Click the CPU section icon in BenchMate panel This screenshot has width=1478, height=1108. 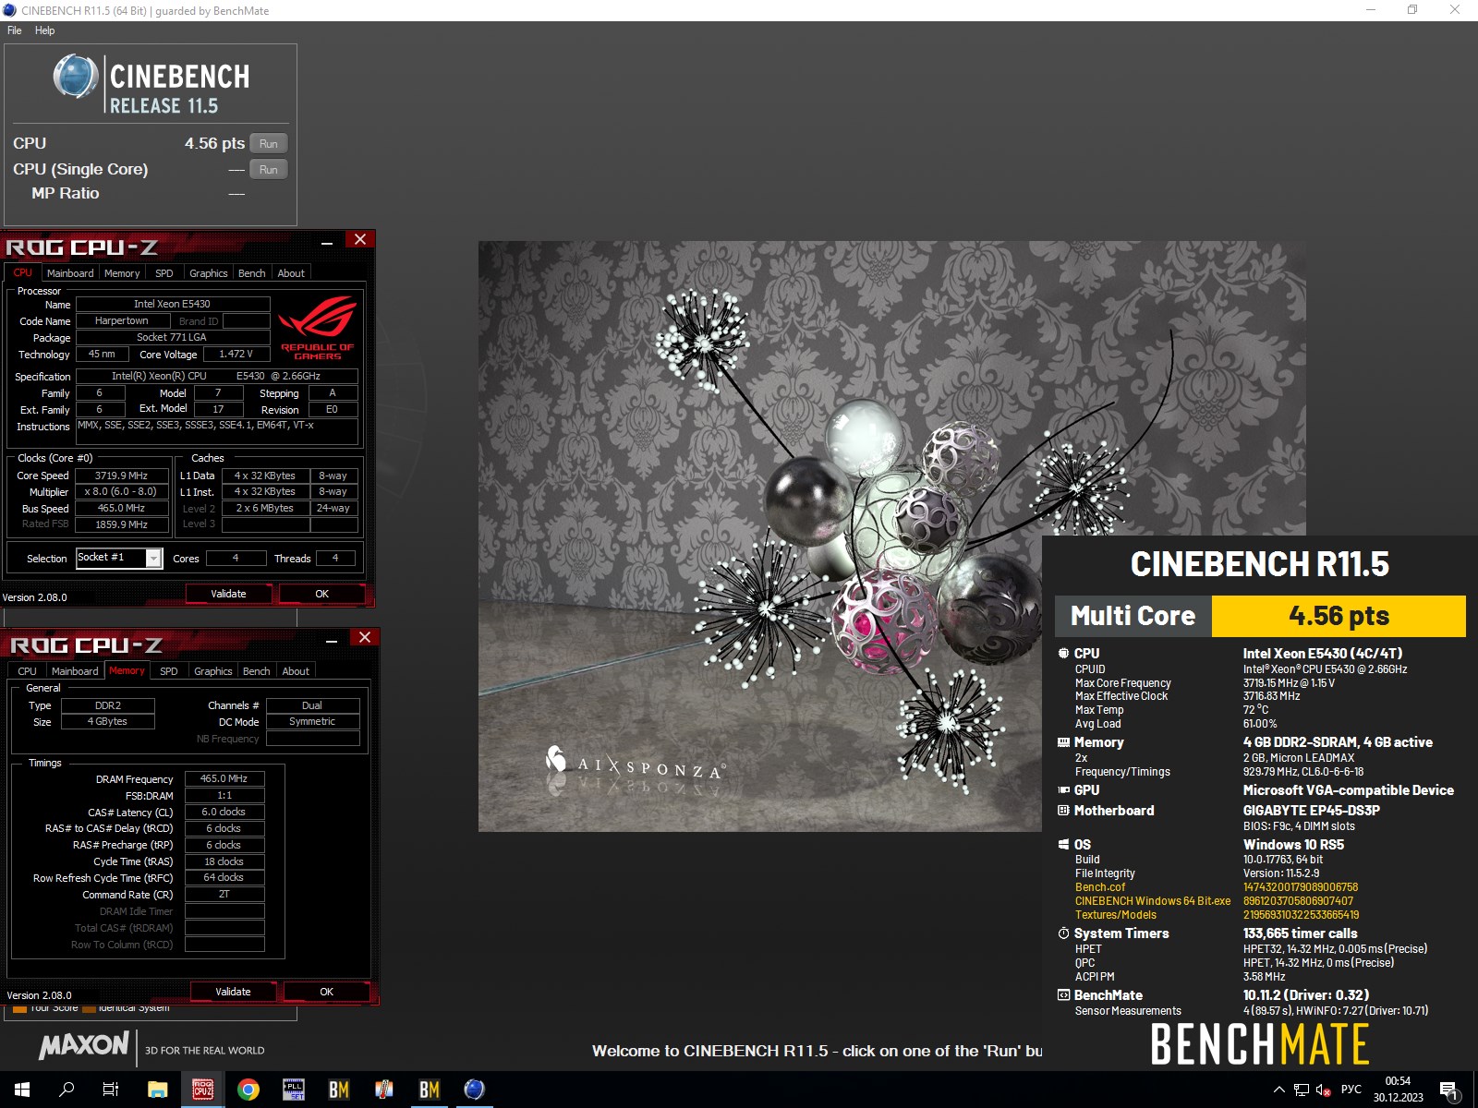coord(1064,653)
